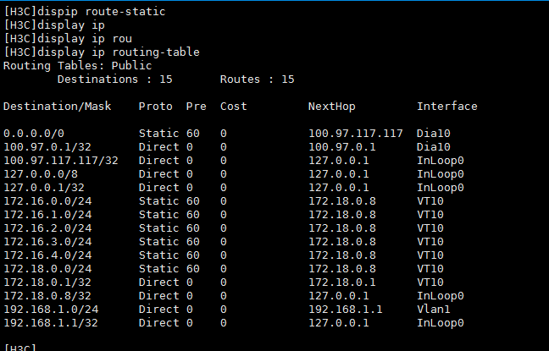
Task: Click the 'Routes : 15' summary
Action: (x=257, y=80)
